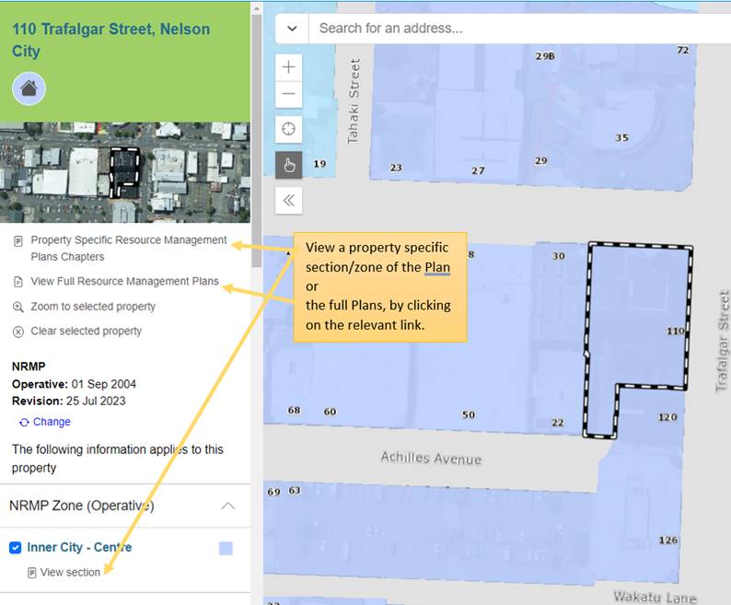The height and width of the screenshot is (605, 731).
Task: Click the refresh icon beside Change
Action: [24, 422]
